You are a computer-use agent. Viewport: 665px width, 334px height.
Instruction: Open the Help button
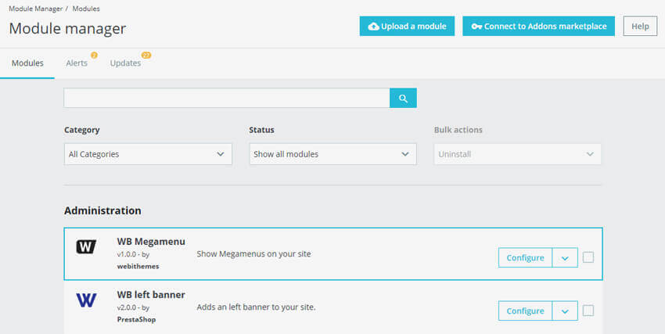640,27
